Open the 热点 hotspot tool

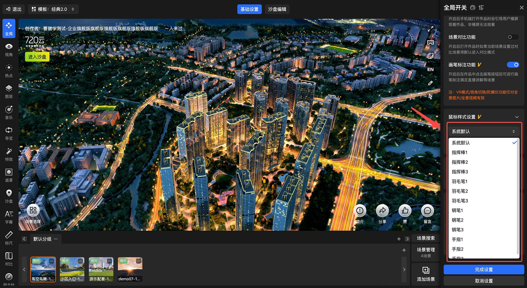tap(9, 70)
